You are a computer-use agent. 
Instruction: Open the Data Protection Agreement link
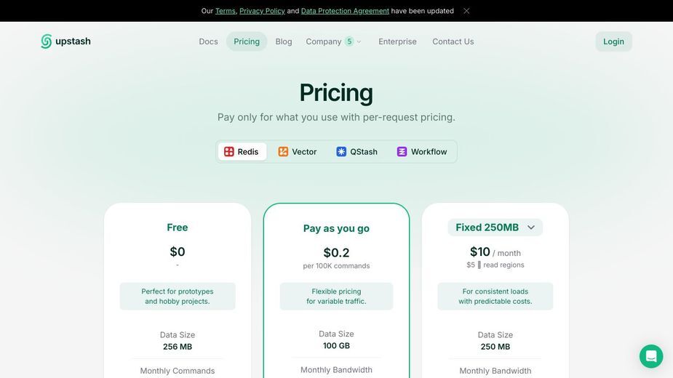345,11
